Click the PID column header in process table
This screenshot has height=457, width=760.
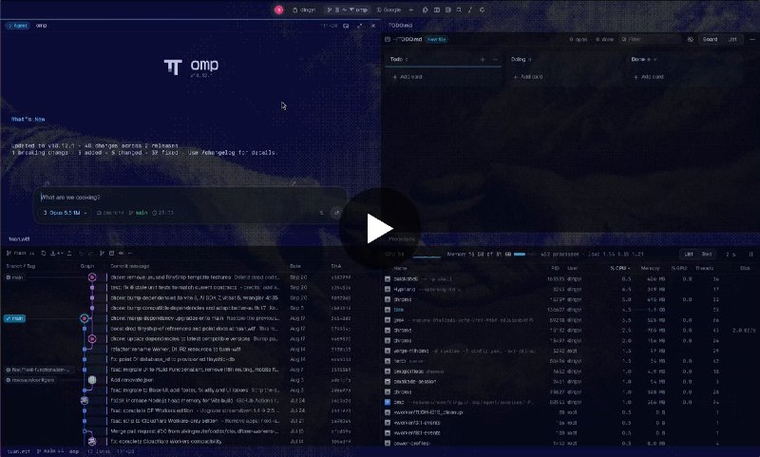click(x=555, y=268)
